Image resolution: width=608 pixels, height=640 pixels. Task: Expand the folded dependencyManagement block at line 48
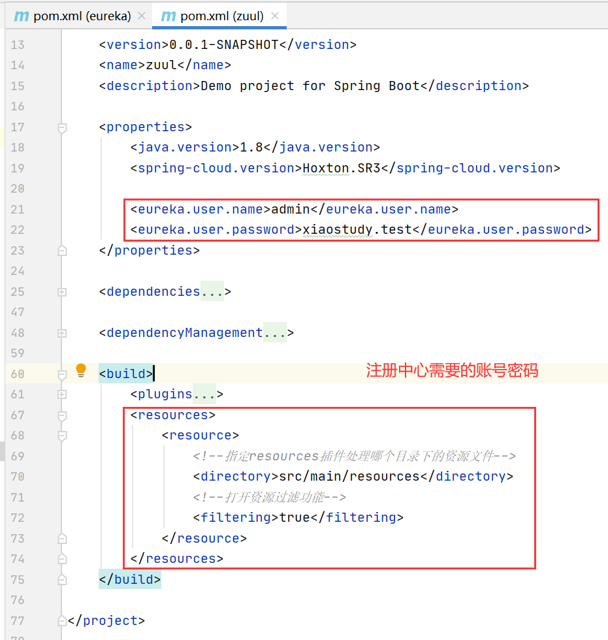pyautogui.click(x=62, y=333)
